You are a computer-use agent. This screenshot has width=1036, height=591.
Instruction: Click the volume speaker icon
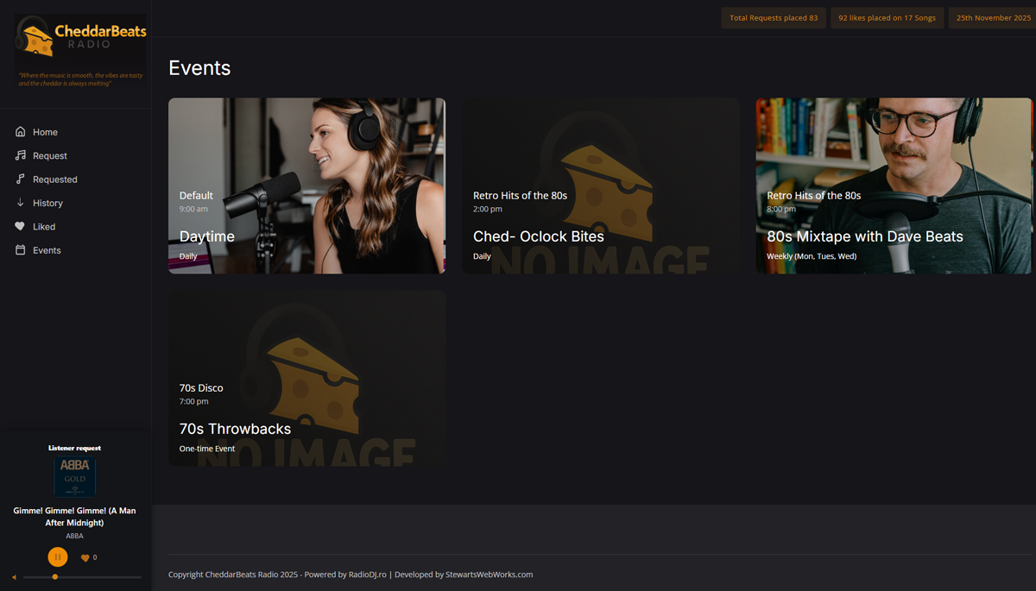tap(14, 577)
